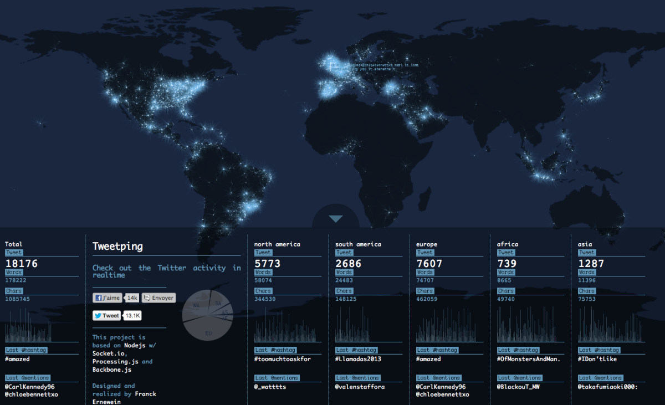Click the 13.1K tweet count bubble
665x405 pixels.
pyautogui.click(x=133, y=315)
